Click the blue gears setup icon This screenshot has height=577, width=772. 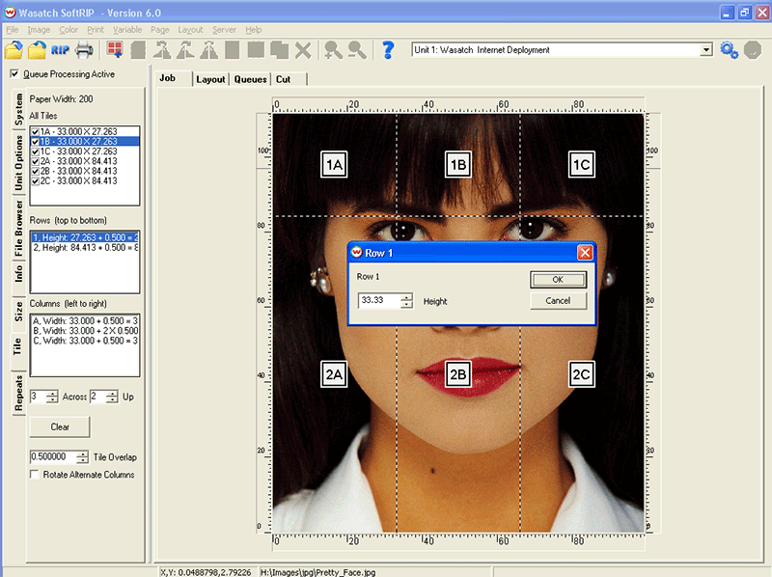[x=730, y=49]
